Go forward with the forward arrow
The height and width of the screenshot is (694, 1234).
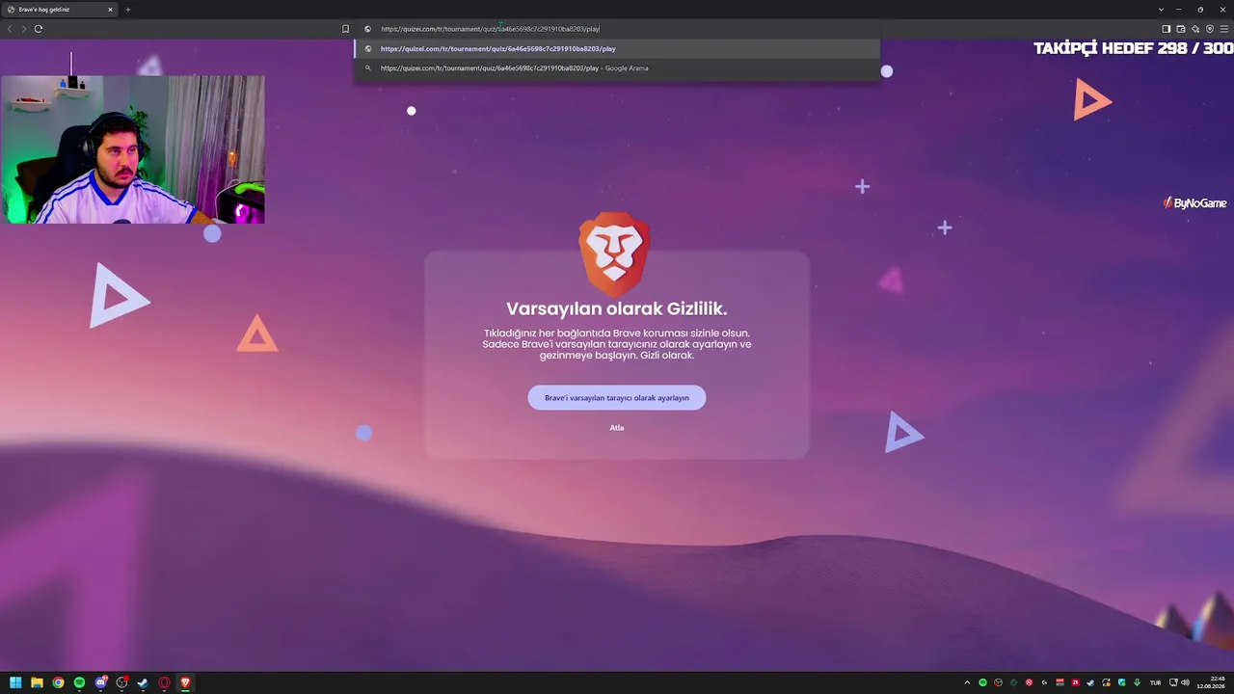[x=24, y=29]
